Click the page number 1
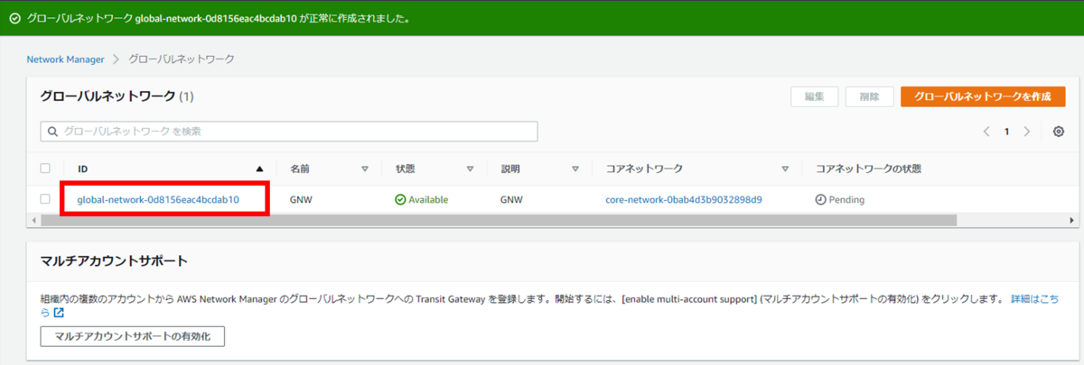This screenshot has height=365, width=1084. 1007,132
